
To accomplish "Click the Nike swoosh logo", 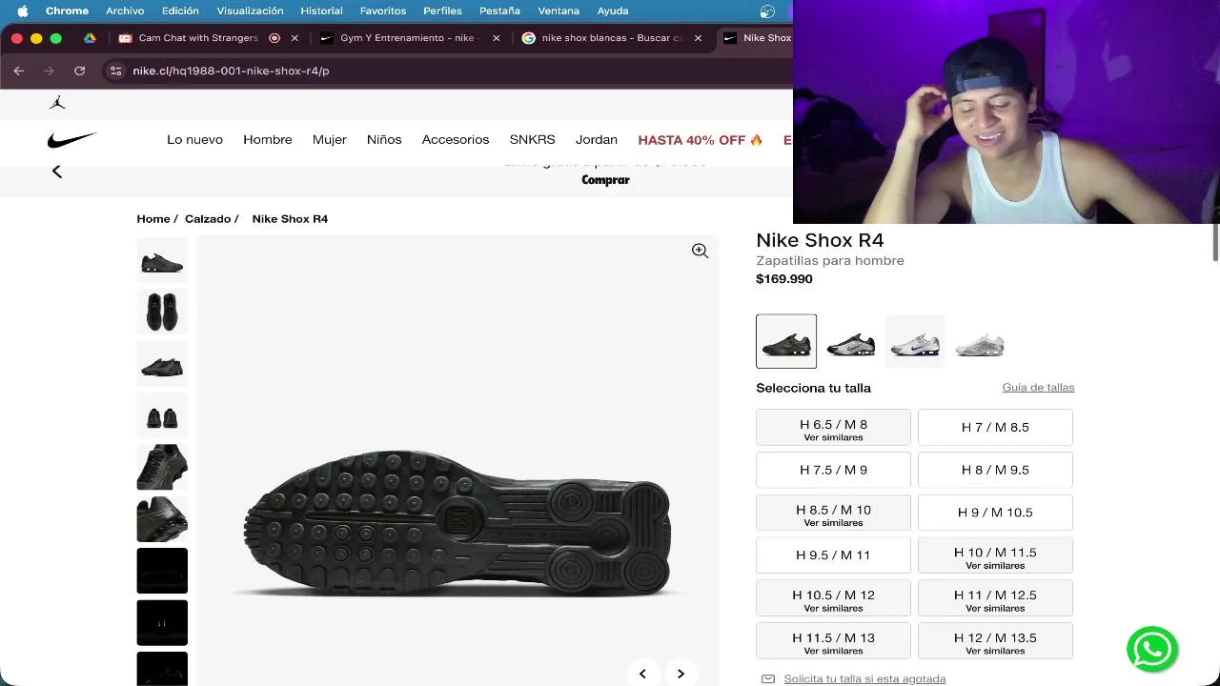I will (x=71, y=140).
